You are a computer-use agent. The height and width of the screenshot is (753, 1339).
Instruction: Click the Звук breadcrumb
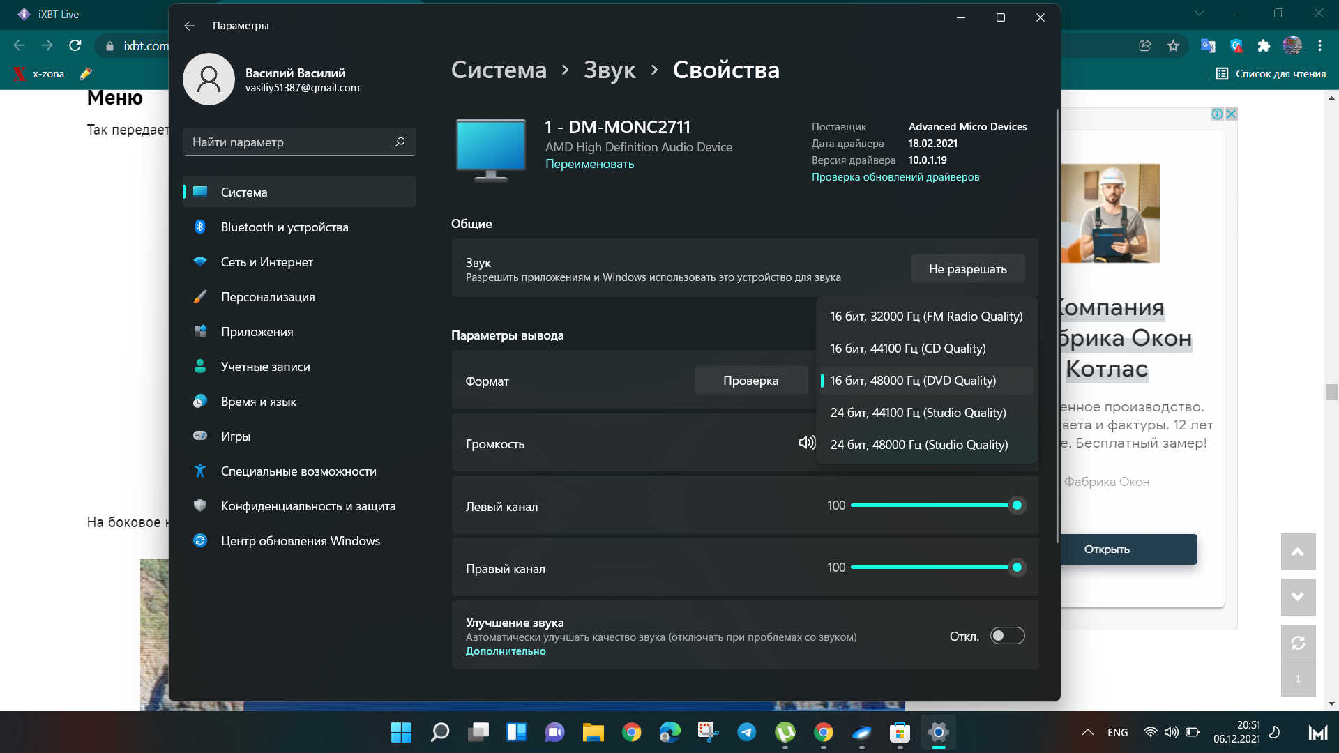pos(609,70)
